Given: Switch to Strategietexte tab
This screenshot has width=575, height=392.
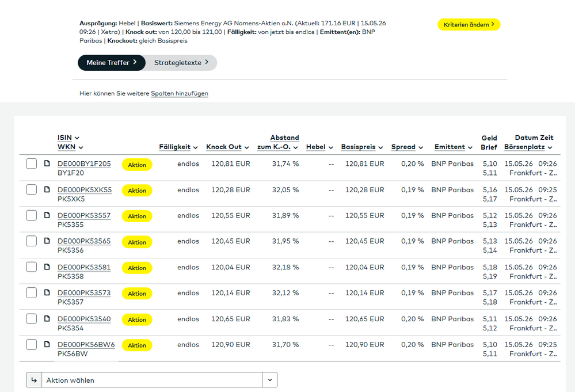Looking at the screenshot, I should (181, 63).
